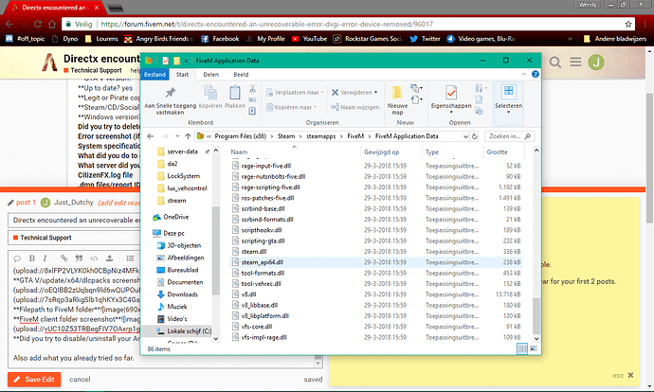Switch to the Delen ribbon tab
Image resolution: width=654 pixels, height=392 pixels.
point(210,75)
